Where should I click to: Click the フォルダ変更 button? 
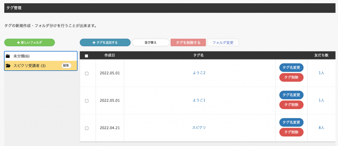tap(223, 43)
